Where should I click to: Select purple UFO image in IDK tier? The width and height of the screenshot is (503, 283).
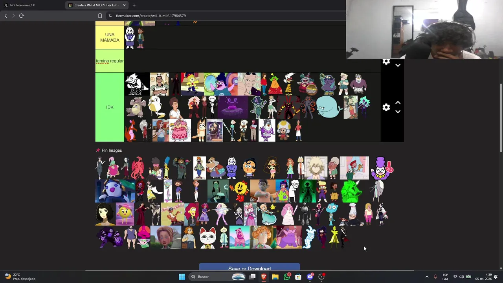233,107
